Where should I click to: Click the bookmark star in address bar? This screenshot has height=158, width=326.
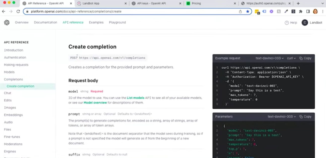coord(248,11)
